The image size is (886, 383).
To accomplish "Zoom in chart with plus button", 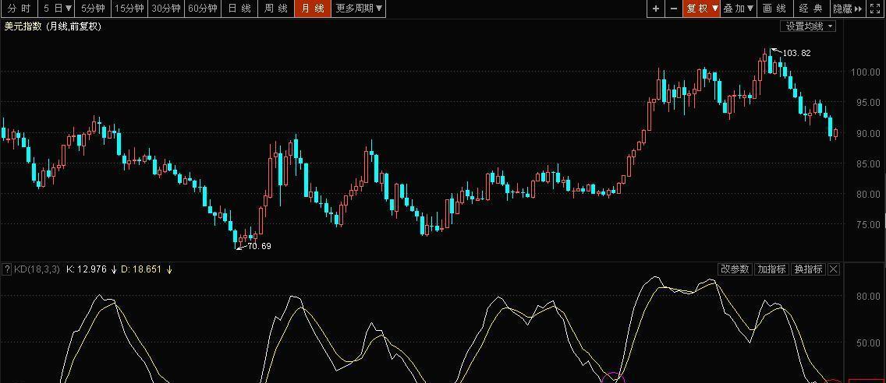I will coord(655,9).
